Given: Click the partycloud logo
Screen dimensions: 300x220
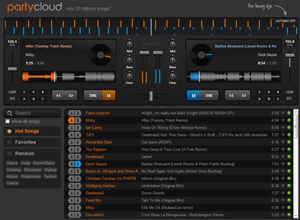Looking at the screenshot, I should pyautogui.click(x=35, y=7).
